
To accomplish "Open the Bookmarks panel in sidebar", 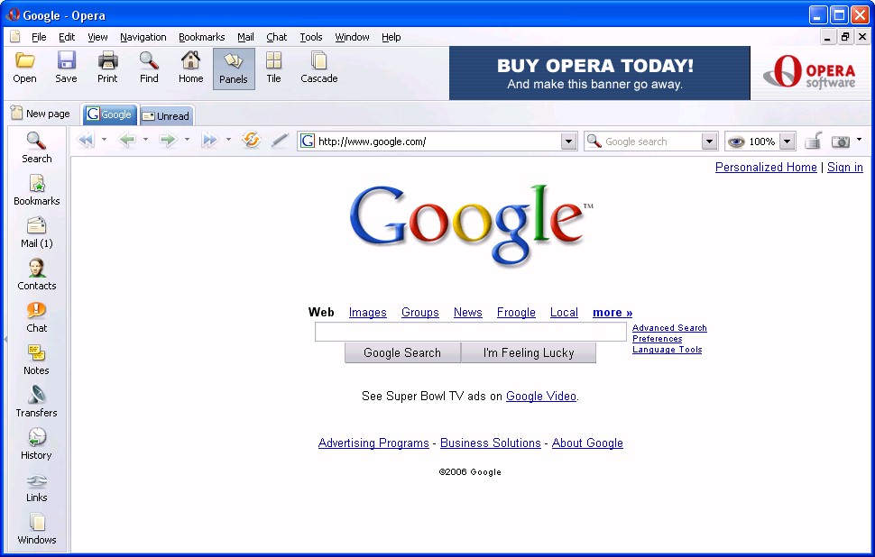I will click(37, 189).
